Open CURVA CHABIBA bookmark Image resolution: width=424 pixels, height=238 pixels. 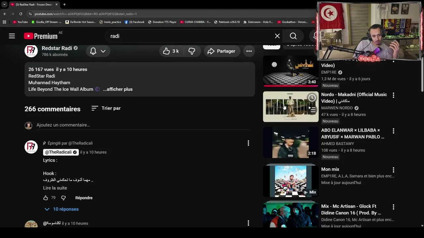click(x=195, y=22)
